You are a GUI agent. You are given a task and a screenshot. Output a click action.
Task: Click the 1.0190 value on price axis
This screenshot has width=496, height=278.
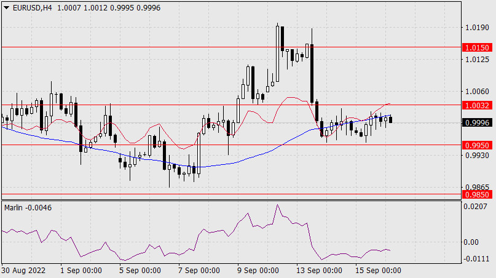tap(478, 28)
